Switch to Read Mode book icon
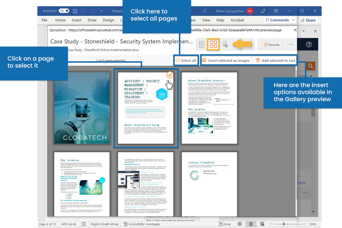Image resolution: width=342 pixels, height=228 pixels. [240, 224]
